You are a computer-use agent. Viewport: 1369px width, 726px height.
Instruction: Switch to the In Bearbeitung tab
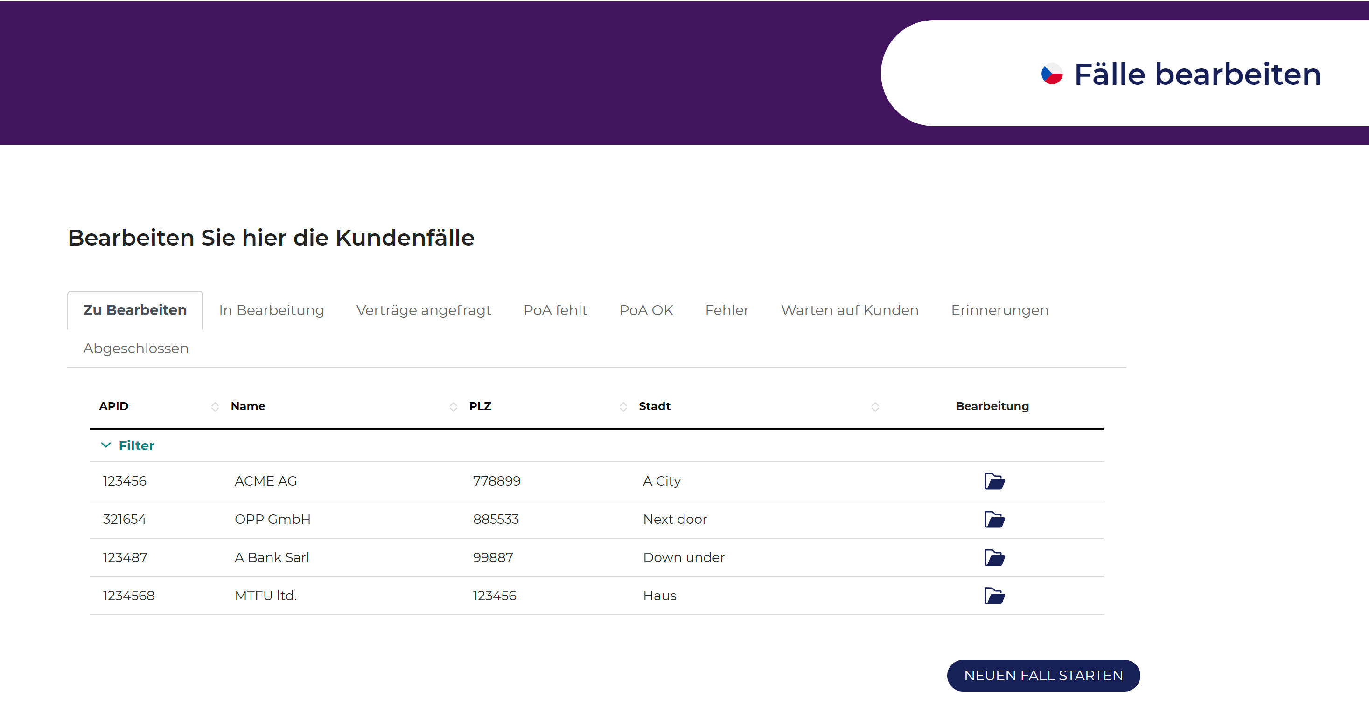point(272,310)
